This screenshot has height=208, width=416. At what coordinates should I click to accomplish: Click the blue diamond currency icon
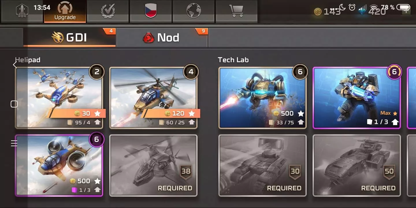[x=363, y=12]
